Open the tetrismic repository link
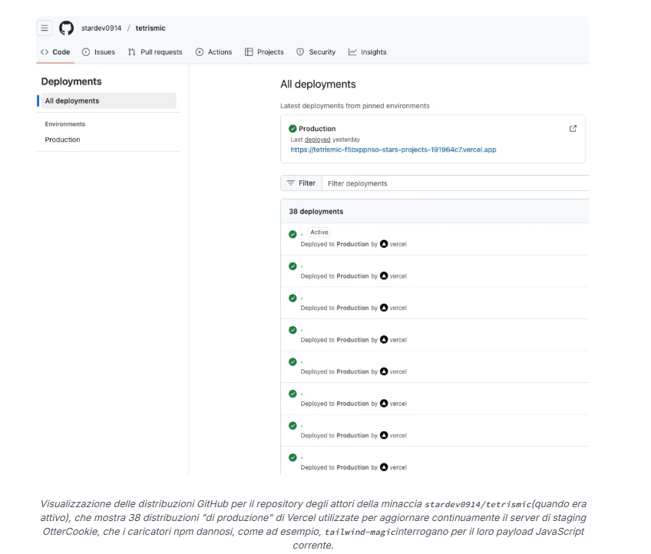651x554 pixels. (x=150, y=28)
